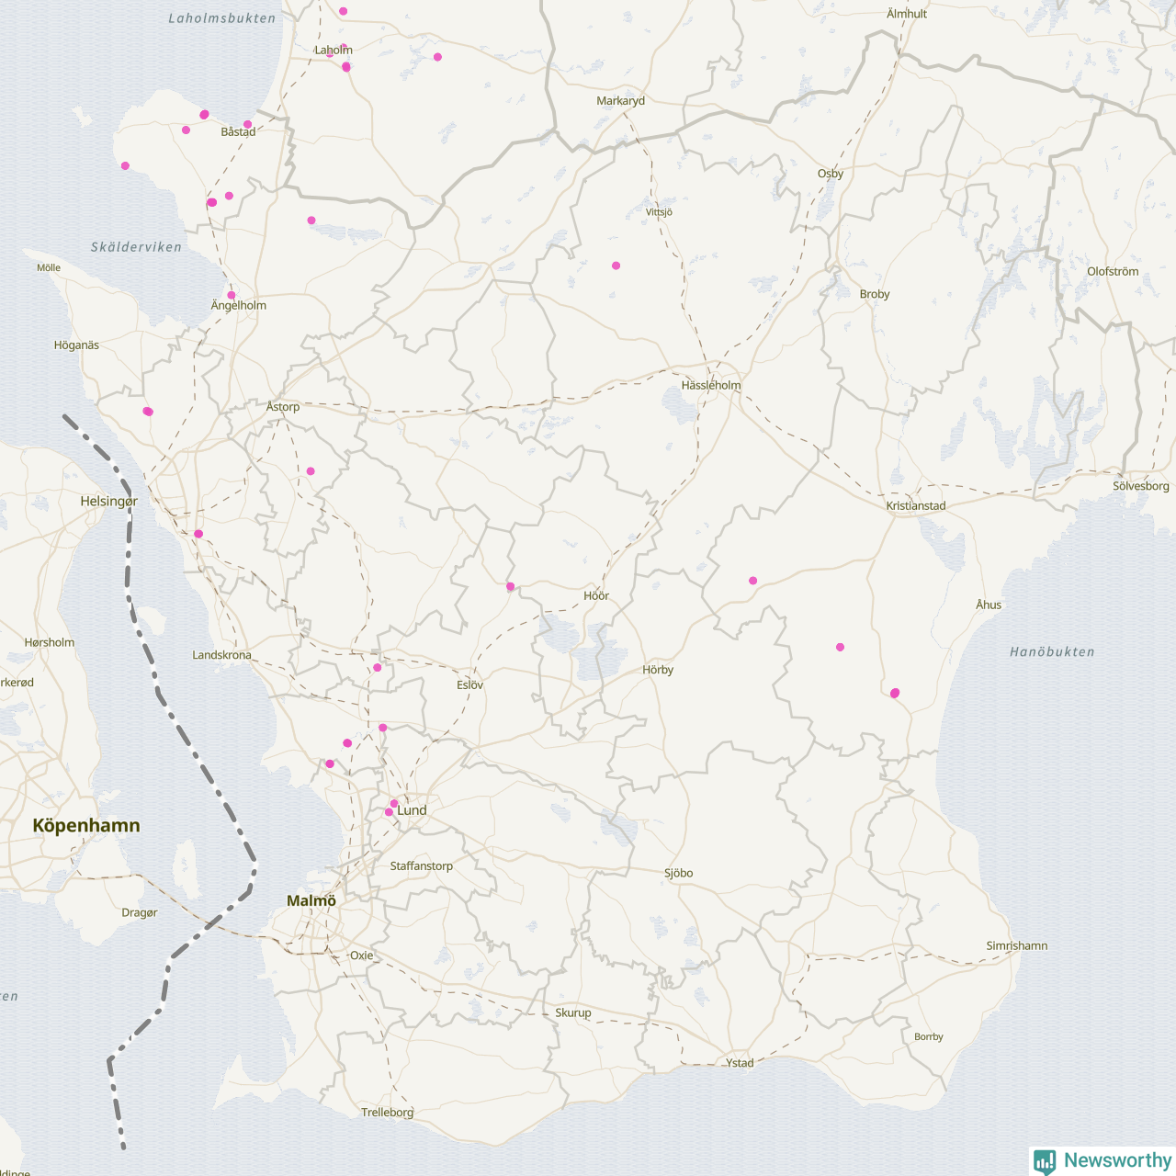Click the Åstorp label
The image size is (1176, 1176).
pyautogui.click(x=283, y=406)
